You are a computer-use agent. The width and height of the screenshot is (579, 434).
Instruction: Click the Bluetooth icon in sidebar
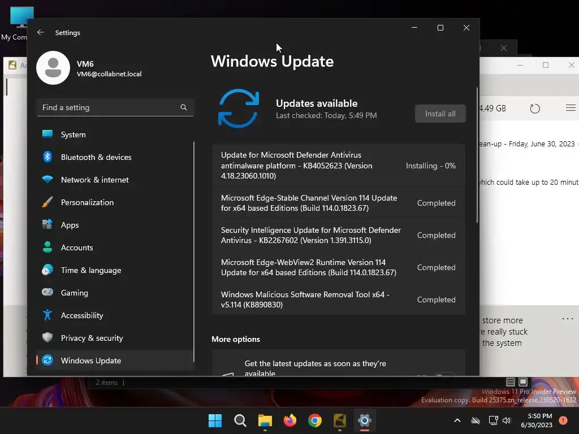click(47, 157)
